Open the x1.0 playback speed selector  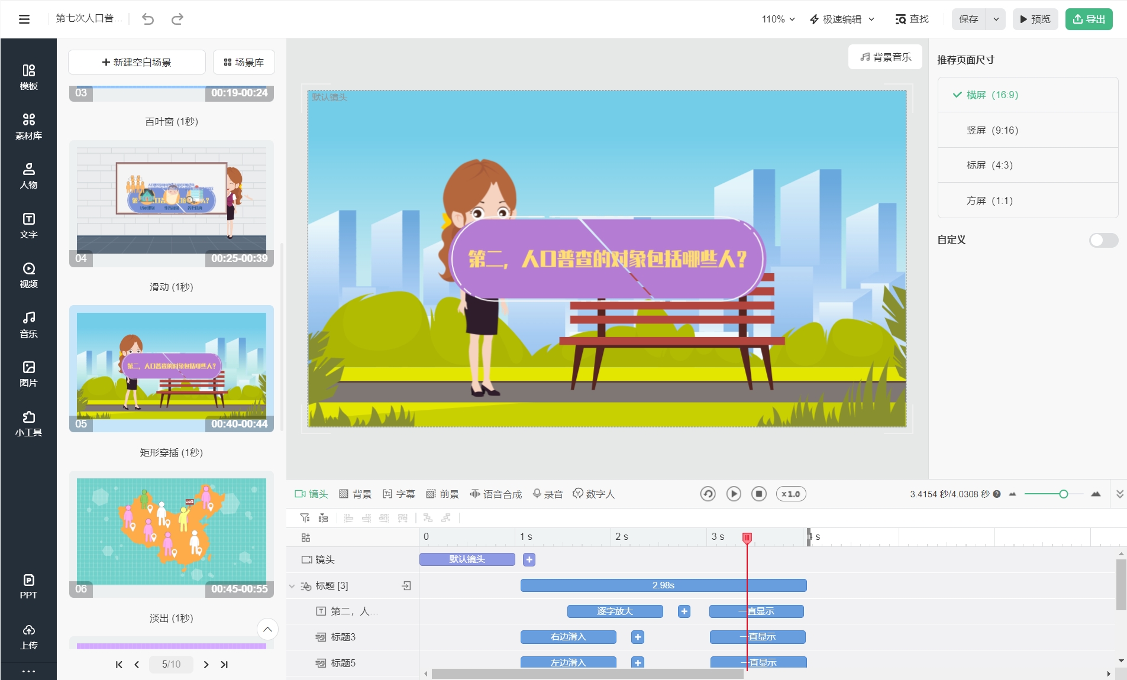[x=791, y=494]
